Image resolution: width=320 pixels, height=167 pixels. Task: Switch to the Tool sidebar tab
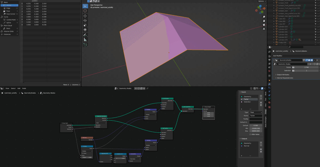[265, 99]
